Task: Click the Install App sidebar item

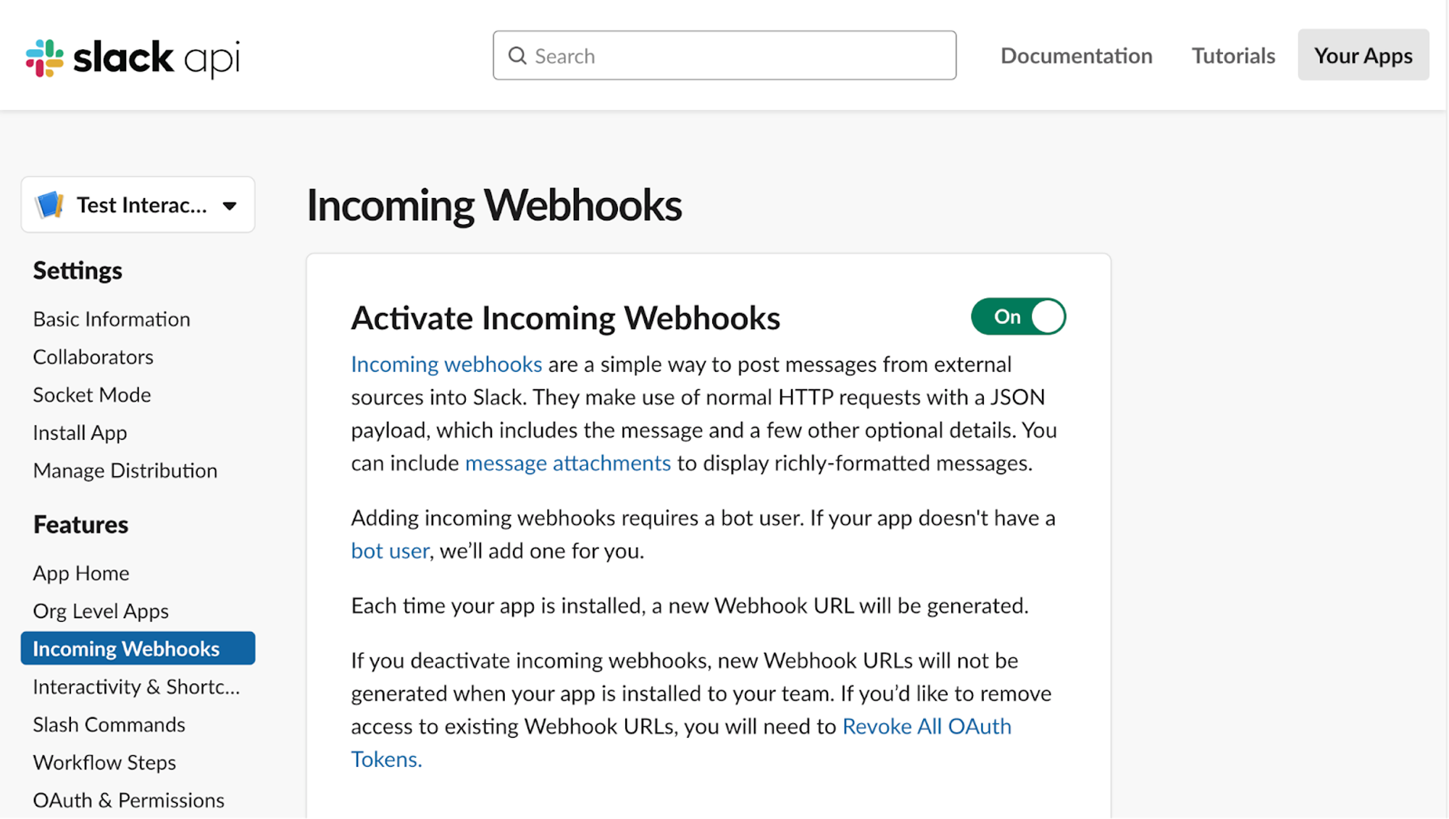Action: tap(80, 432)
